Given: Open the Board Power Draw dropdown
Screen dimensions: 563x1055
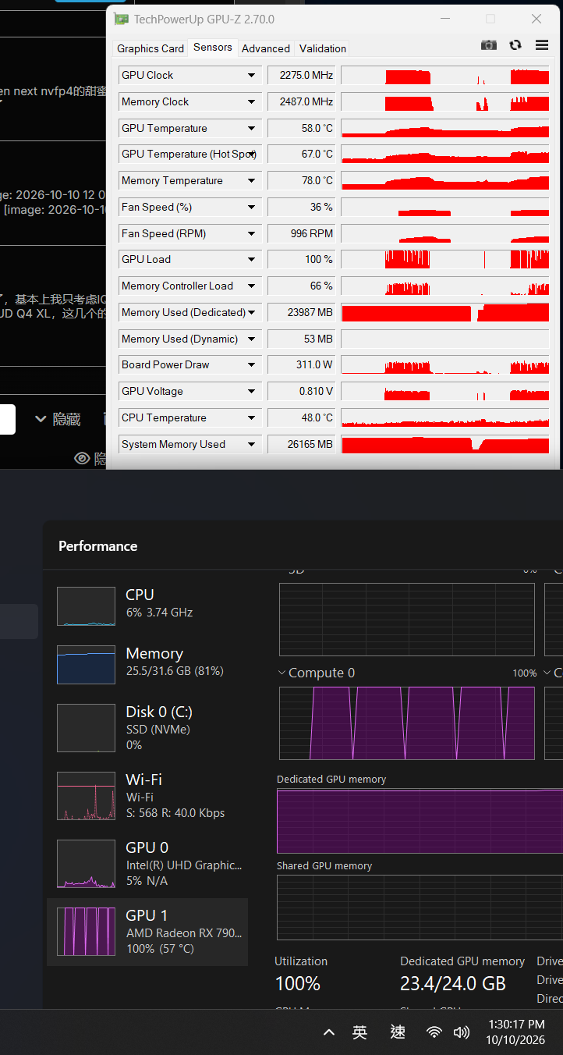Looking at the screenshot, I should point(252,364).
